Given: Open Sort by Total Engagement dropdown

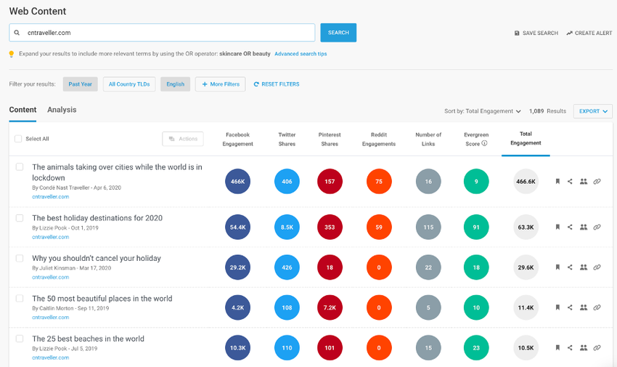Looking at the screenshot, I should coord(483,111).
